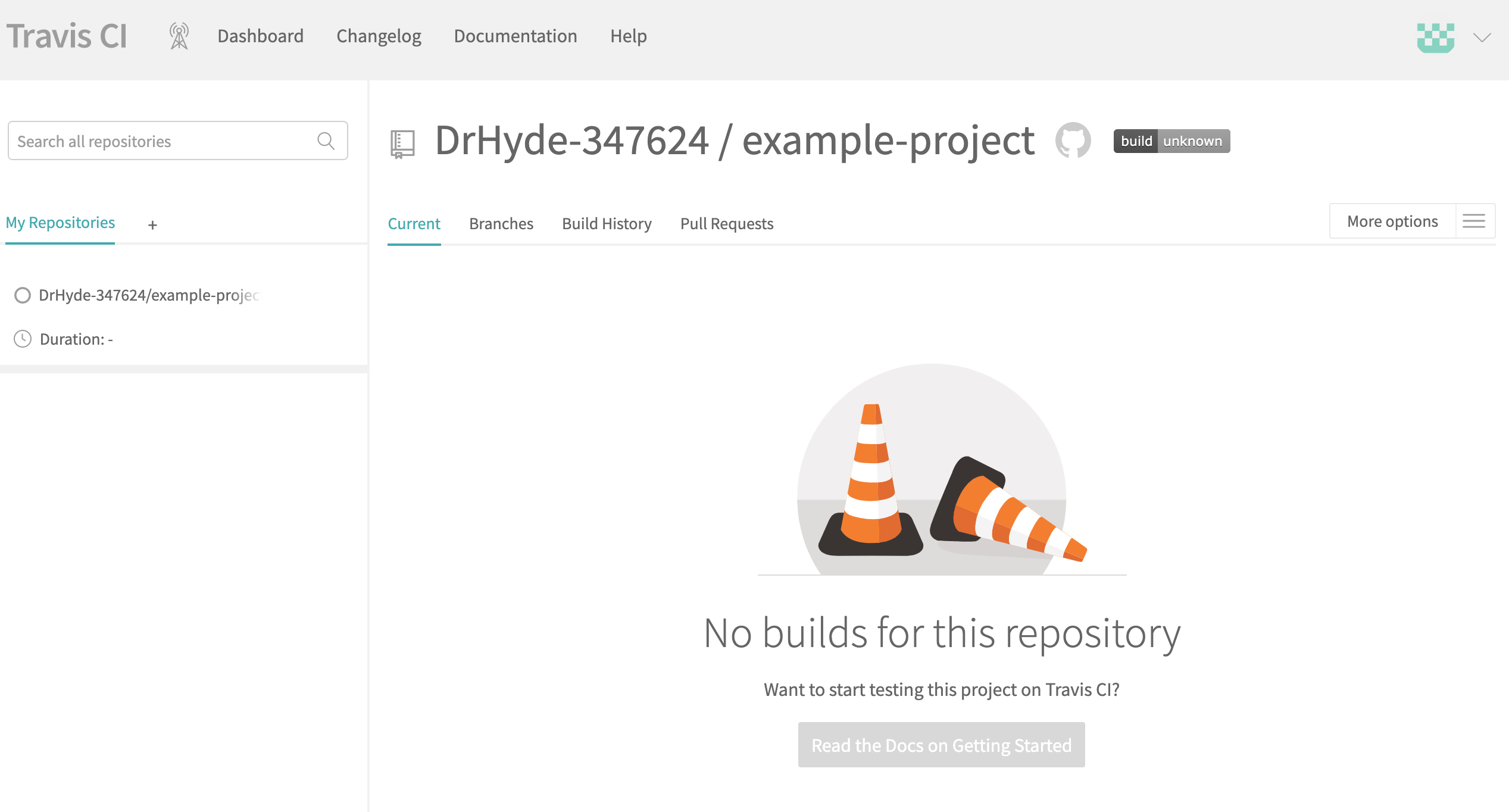The height and width of the screenshot is (812, 1509).
Task: Click the plus icon to add a repository
Action: [152, 225]
